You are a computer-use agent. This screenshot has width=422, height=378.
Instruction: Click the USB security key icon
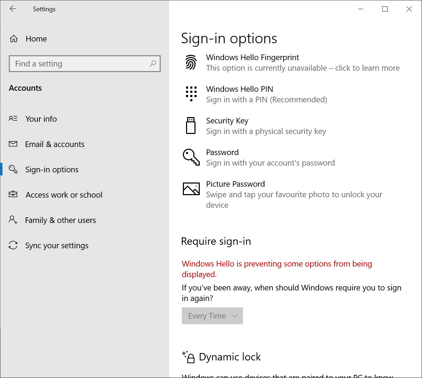pyautogui.click(x=191, y=126)
